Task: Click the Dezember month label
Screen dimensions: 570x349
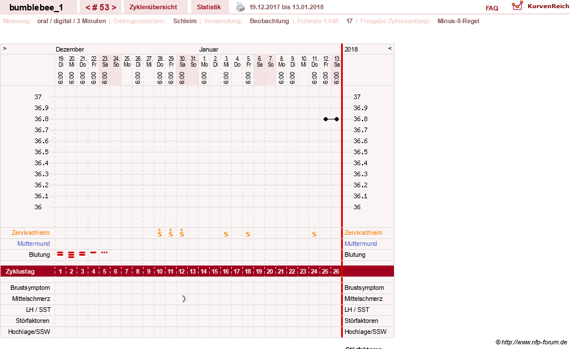Action: tap(70, 49)
